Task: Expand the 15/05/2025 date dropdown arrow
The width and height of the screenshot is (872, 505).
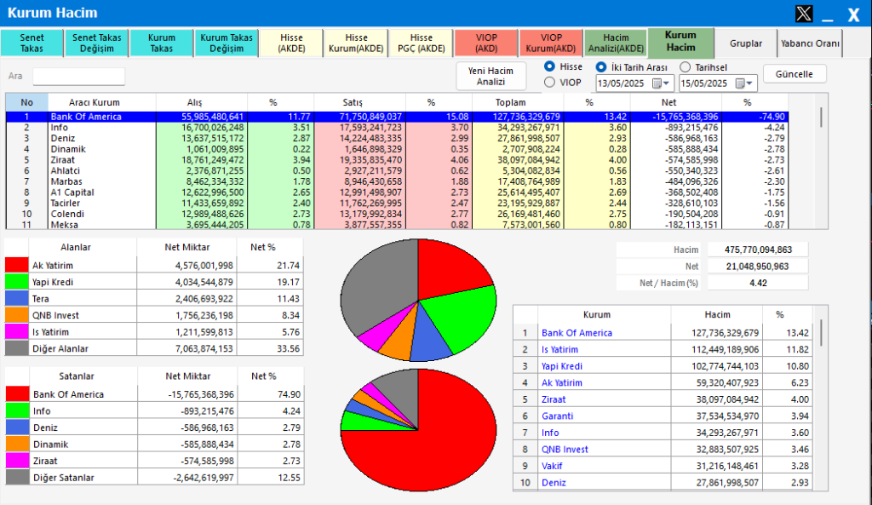Action: click(x=749, y=83)
